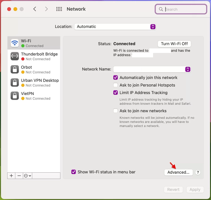Click the VietPN service name
211x200 pixels.
(x=27, y=93)
